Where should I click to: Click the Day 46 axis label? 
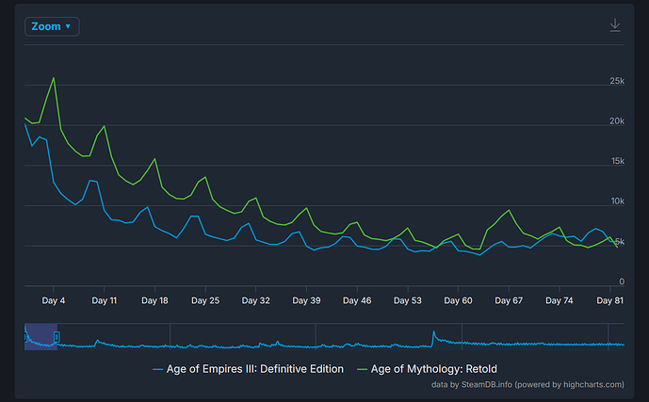pos(357,300)
